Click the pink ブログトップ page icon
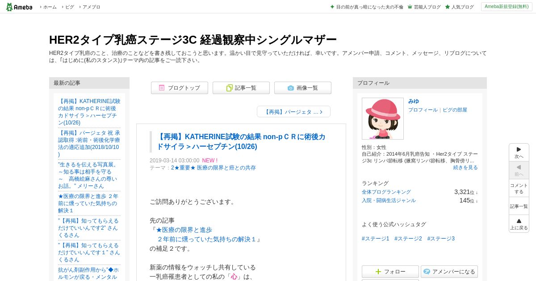536x281 pixels. pos(162,88)
